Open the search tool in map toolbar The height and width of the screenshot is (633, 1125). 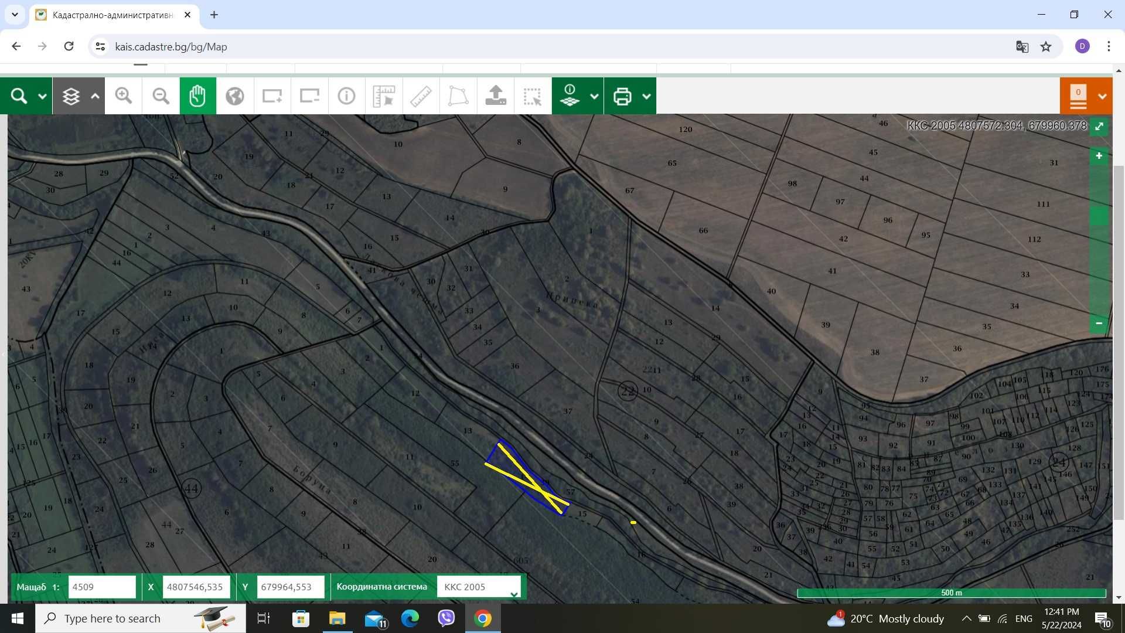19,96
